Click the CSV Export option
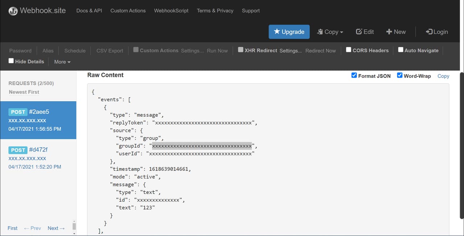The height and width of the screenshot is (236, 464). pos(110,51)
